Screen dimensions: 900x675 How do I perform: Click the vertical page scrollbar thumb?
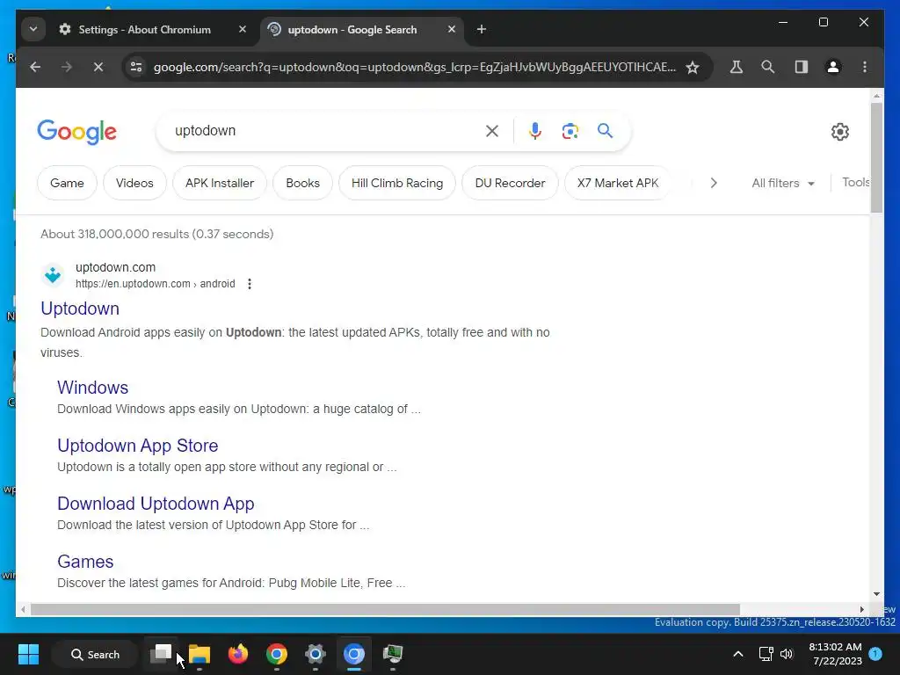pos(876,157)
